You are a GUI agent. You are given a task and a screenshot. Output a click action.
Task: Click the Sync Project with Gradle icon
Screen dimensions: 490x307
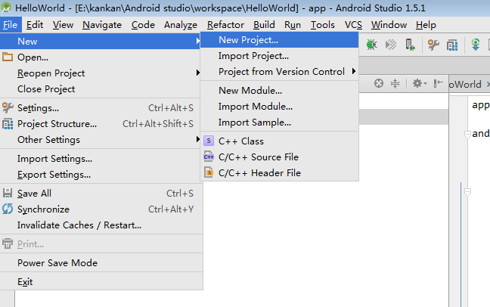[x=476, y=45]
